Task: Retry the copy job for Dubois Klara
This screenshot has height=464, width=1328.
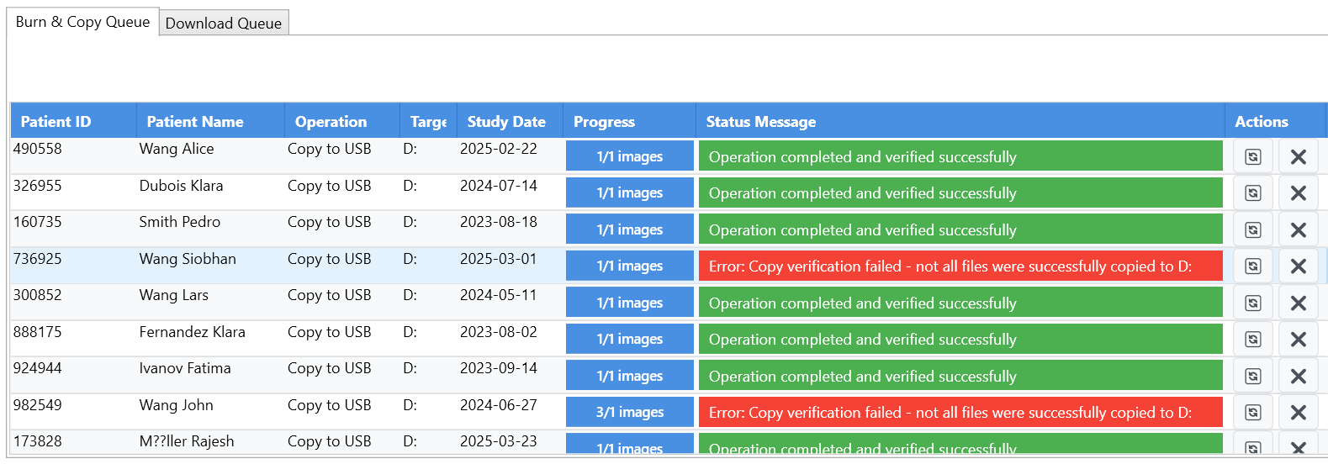Action: [1253, 193]
